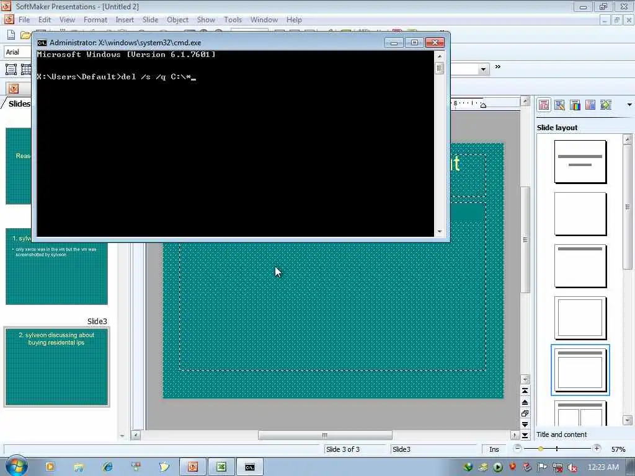Select the first slide thumbnail starting 'Reas'
The height and width of the screenshot is (476, 635).
point(18,166)
